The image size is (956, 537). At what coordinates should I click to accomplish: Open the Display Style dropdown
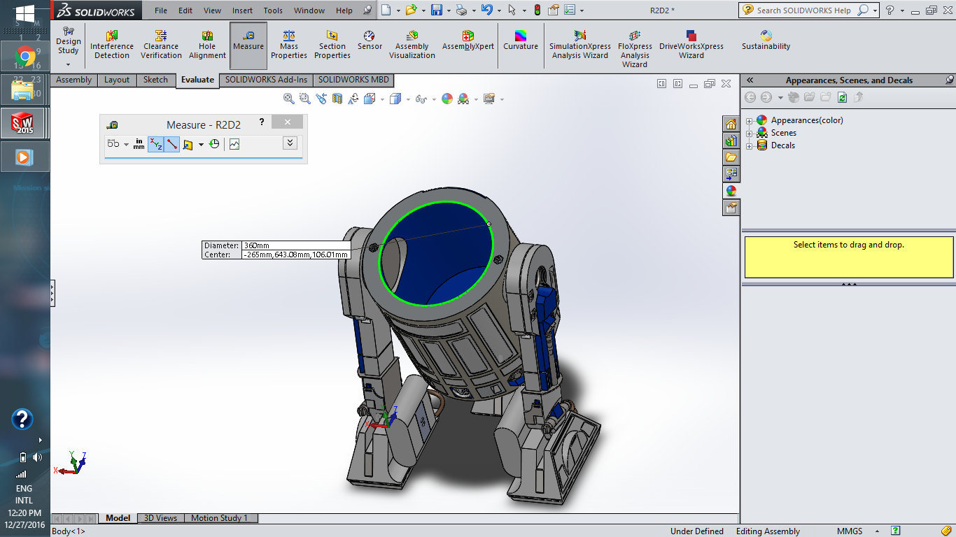[407, 99]
